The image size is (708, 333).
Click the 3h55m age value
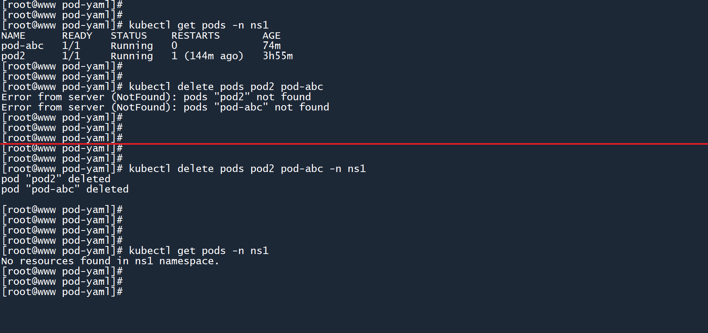(278, 56)
